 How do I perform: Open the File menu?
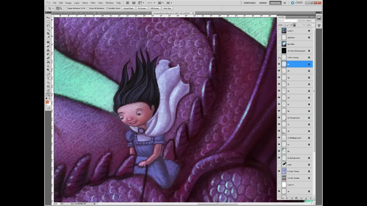pyautogui.click(x=54, y=3)
